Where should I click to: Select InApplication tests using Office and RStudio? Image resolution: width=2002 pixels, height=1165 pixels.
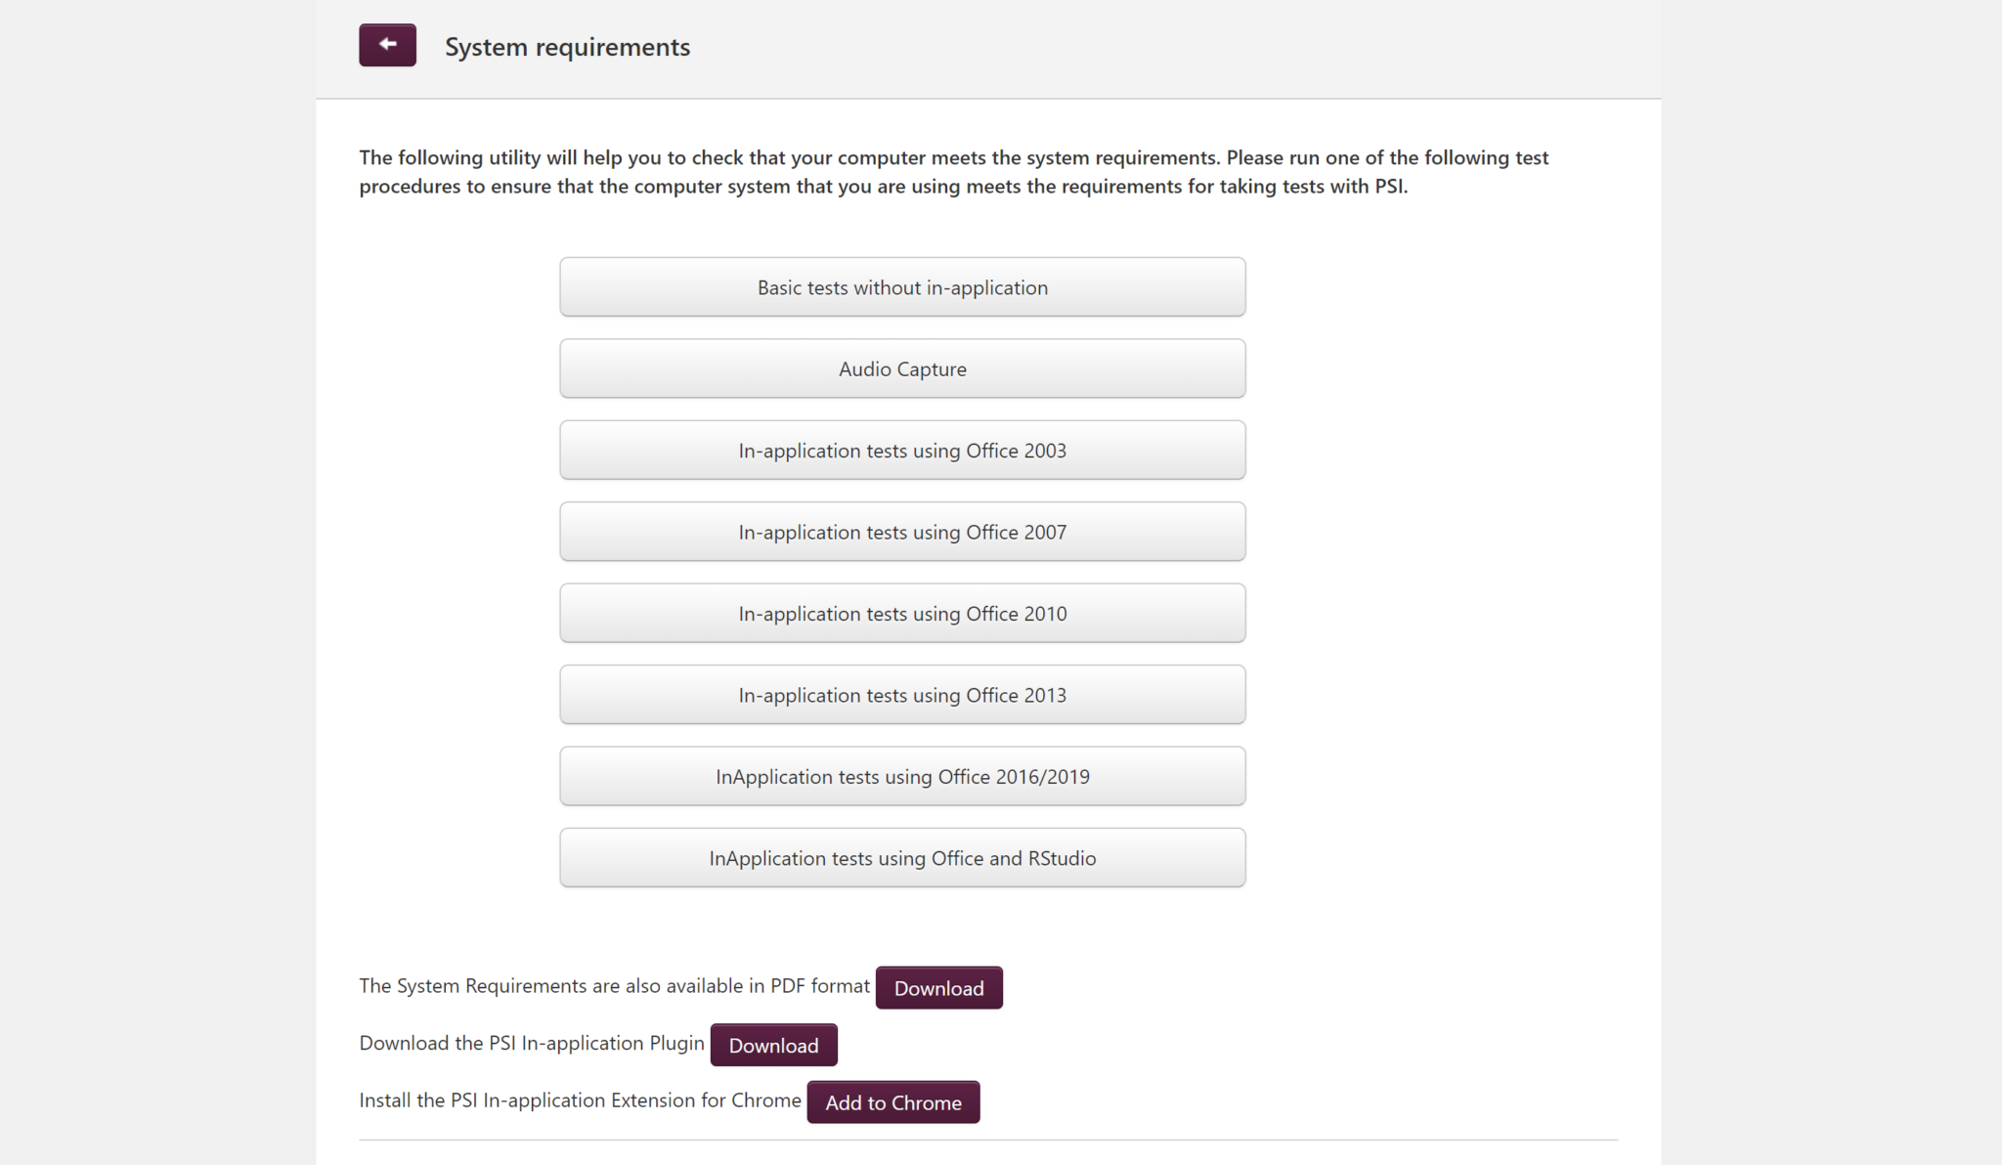[902, 858]
